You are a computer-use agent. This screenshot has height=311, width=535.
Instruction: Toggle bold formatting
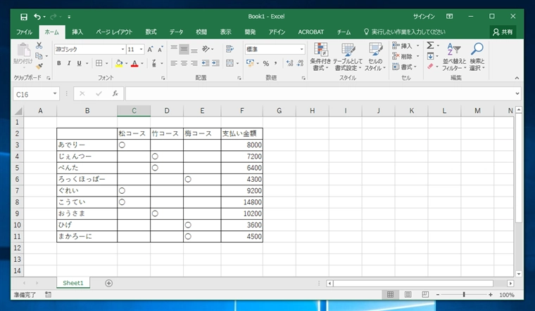coord(59,63)
